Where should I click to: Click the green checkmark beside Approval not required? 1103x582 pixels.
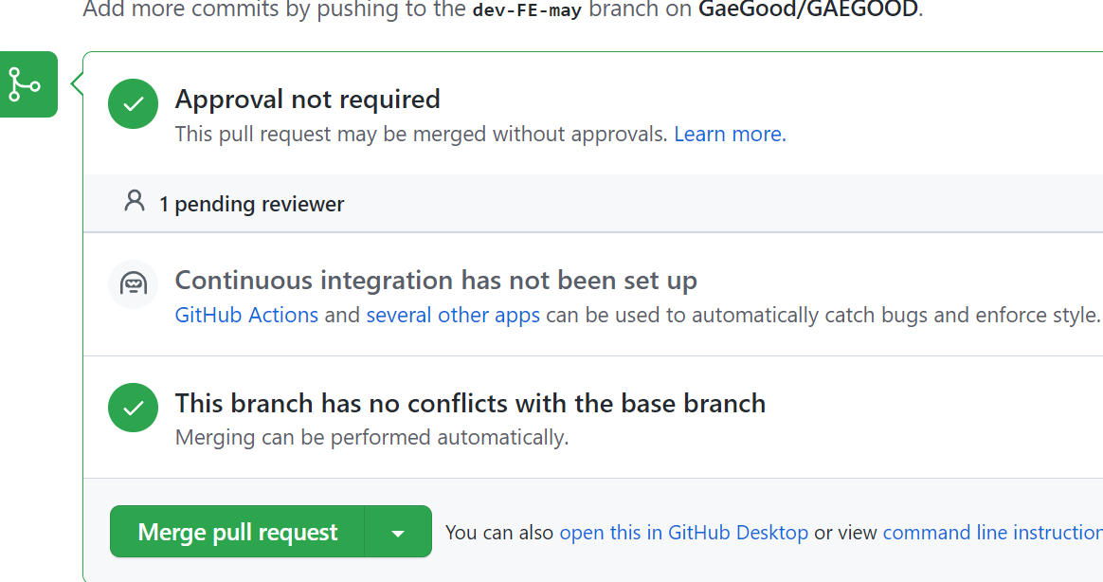[x=133, y=104]
